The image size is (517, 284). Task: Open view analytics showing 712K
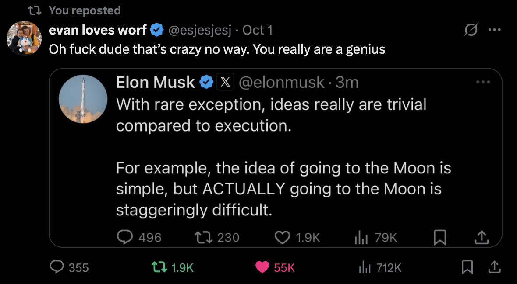(365, 267)
